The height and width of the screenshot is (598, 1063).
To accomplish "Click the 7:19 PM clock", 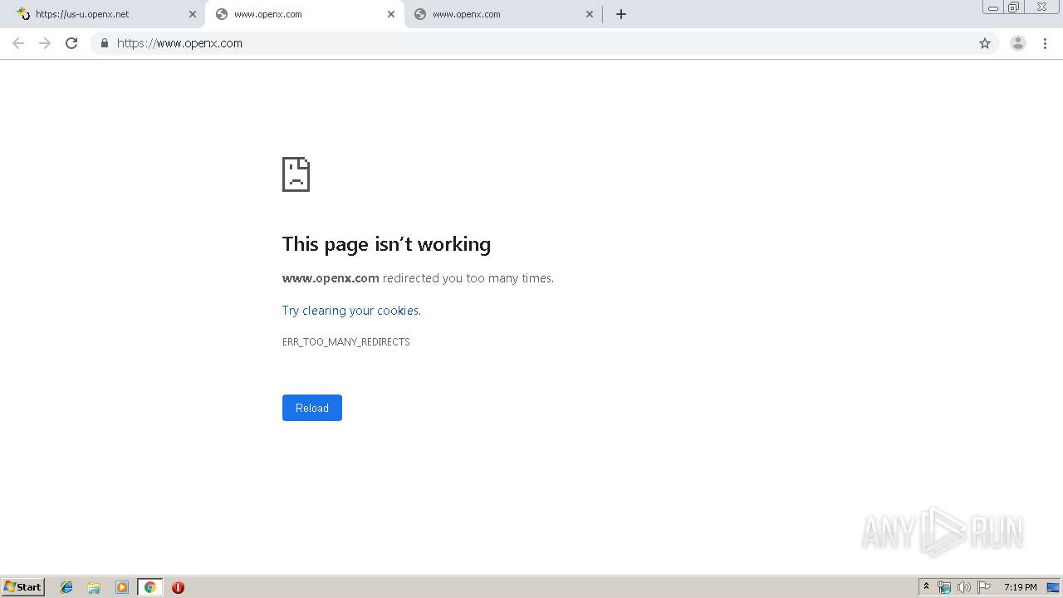I will pyautogui.click(x=1020, y=587).
